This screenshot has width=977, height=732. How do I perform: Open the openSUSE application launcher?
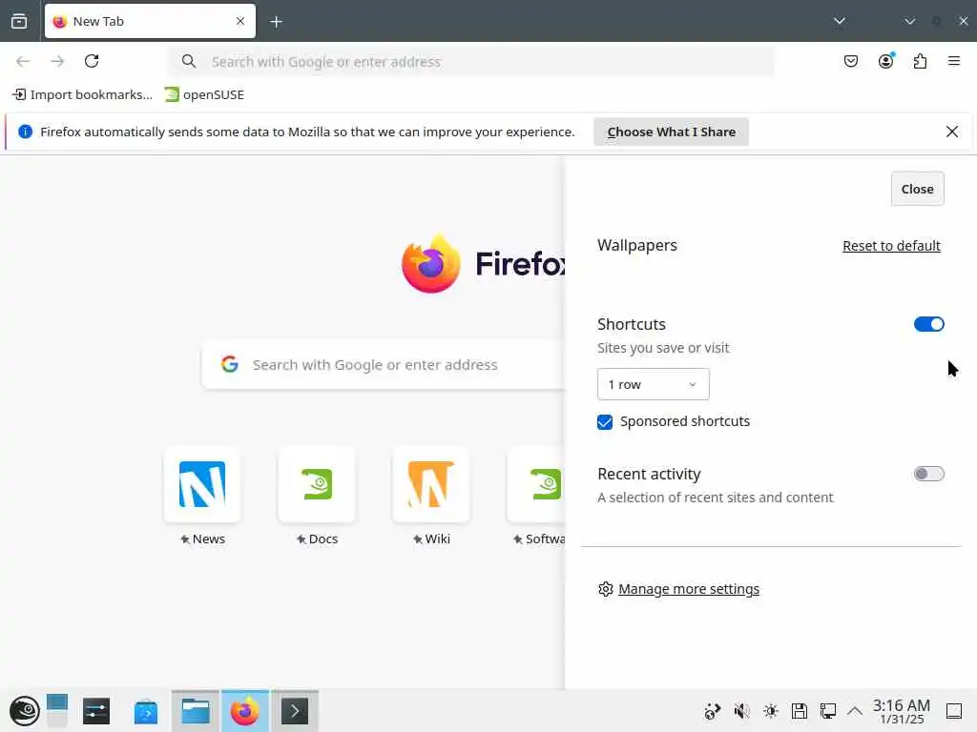[24, 711]
